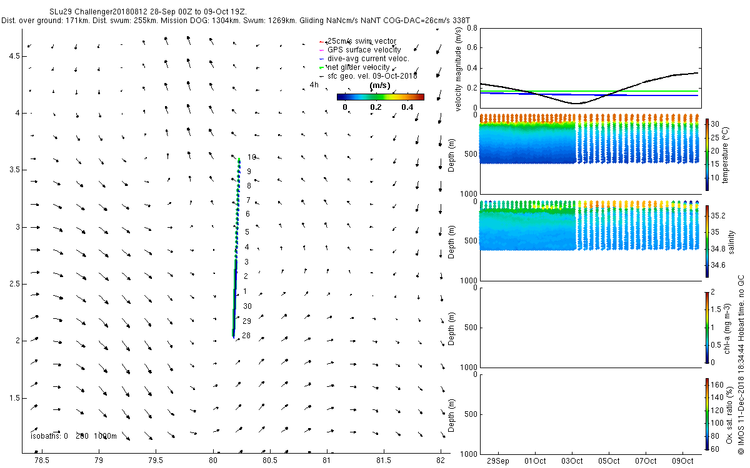Click the track marker labeled 10

tap(252, 157)
